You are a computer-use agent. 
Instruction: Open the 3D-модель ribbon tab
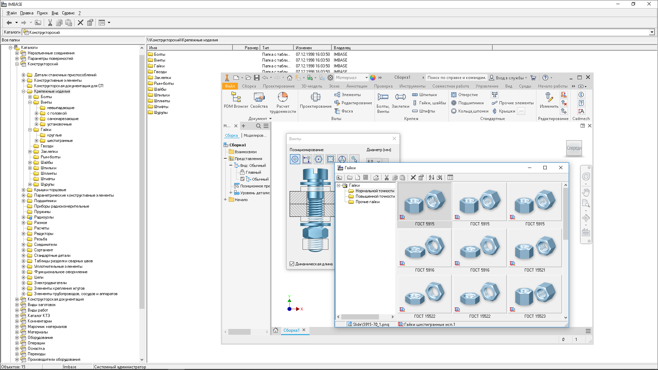click(x=312, y=86)
